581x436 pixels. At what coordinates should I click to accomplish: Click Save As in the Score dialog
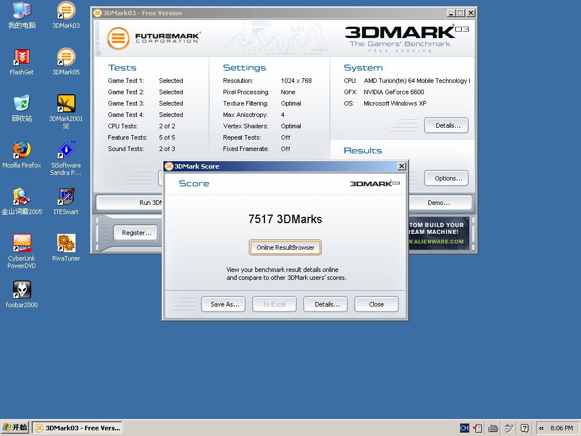[224, 304]
